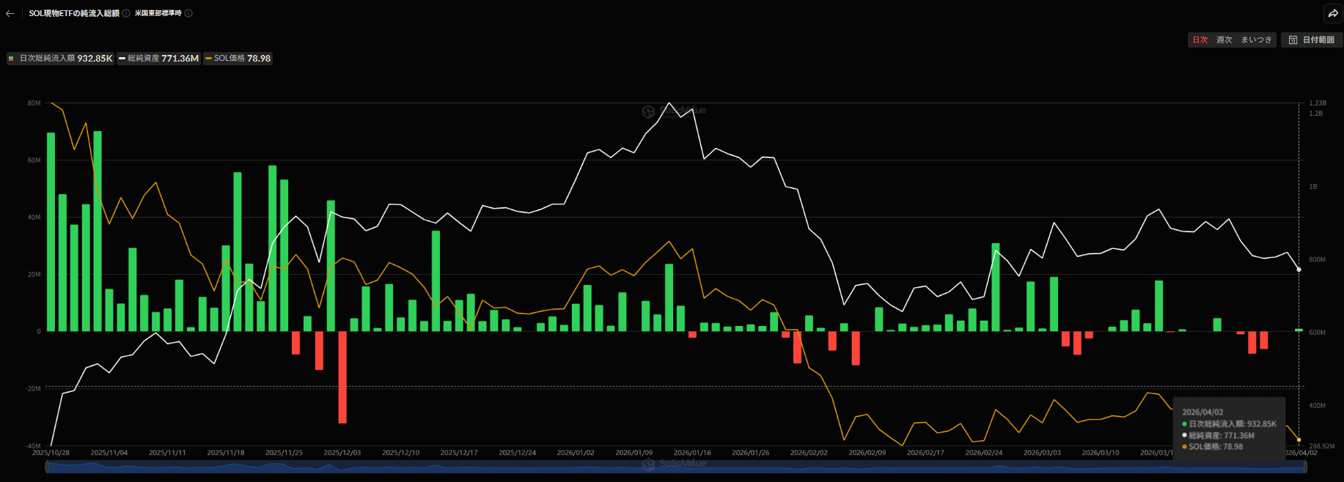Click the left handle of range slider
1344x482 pixels.
(x=47, y=467)
